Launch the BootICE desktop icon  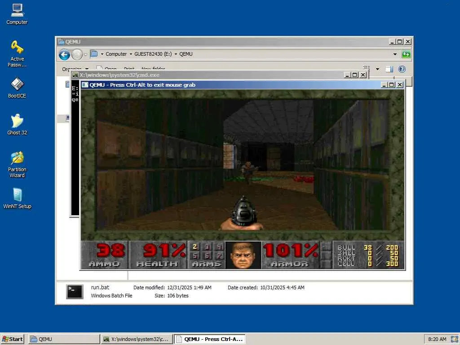pyautogui.click(x=17, y=88)
